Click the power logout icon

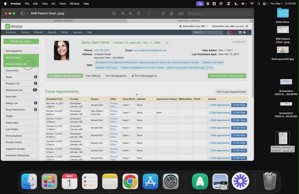247,26
